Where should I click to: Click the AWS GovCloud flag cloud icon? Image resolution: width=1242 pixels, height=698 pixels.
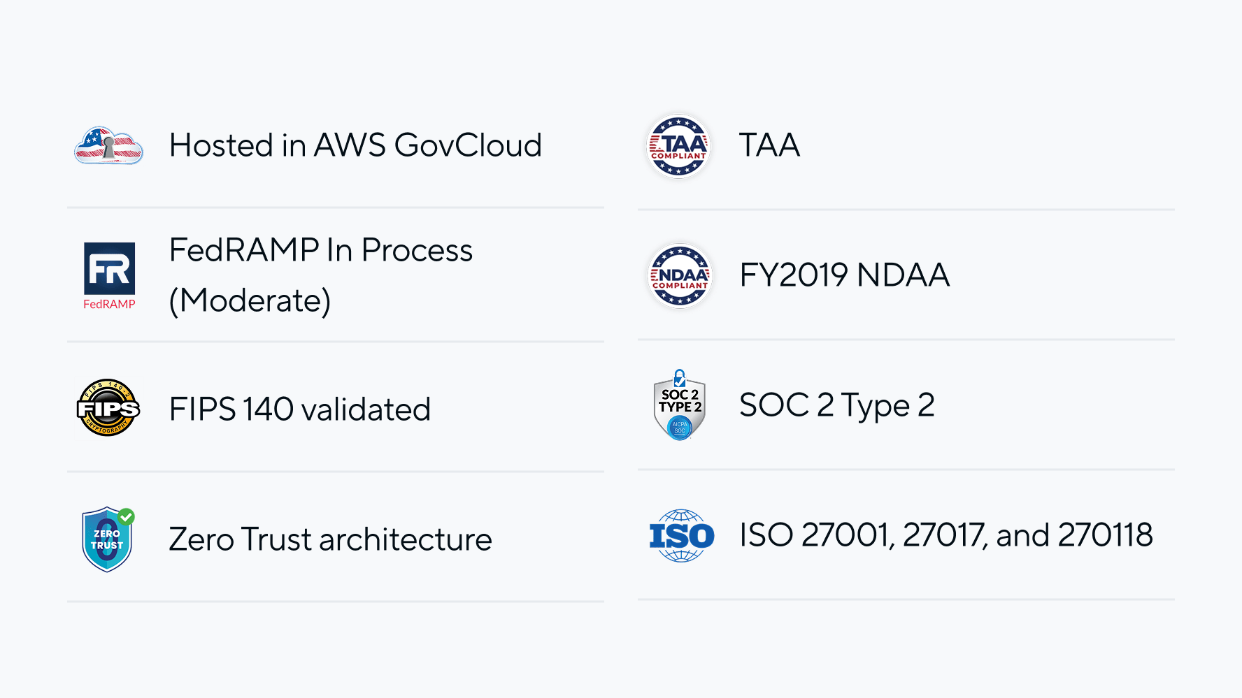pos(108,145)
